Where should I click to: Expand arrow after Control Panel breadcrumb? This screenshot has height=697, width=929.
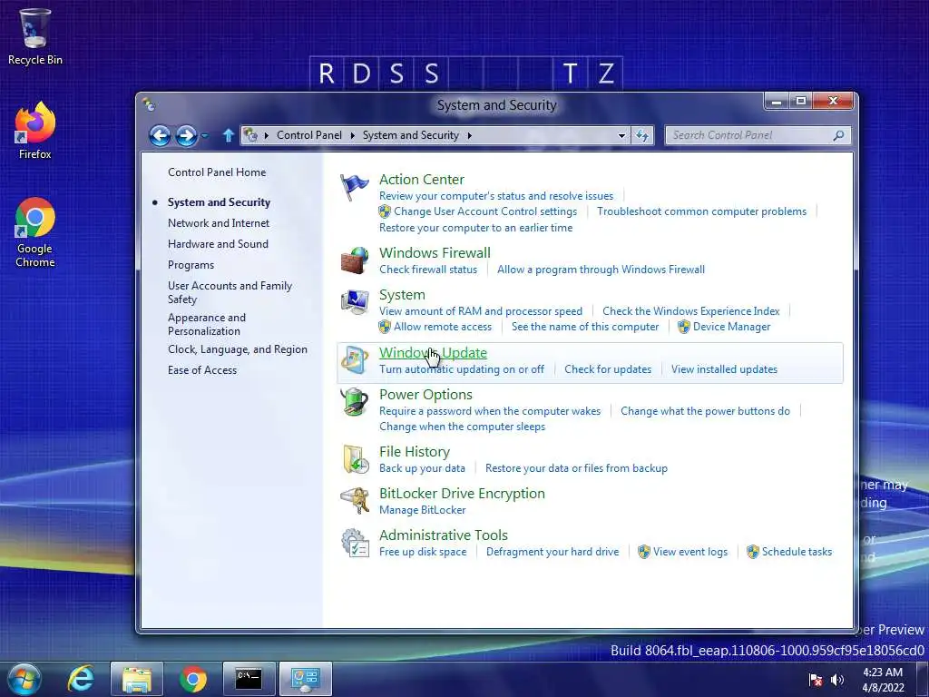353,135
